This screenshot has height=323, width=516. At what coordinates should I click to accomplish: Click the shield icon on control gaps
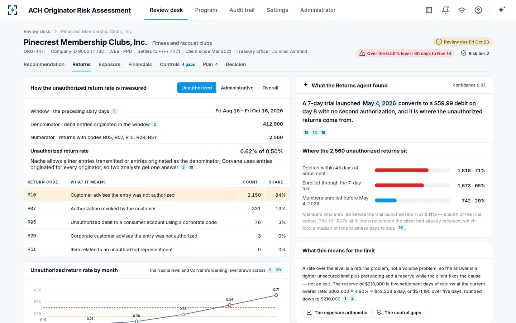pos(379,313)
